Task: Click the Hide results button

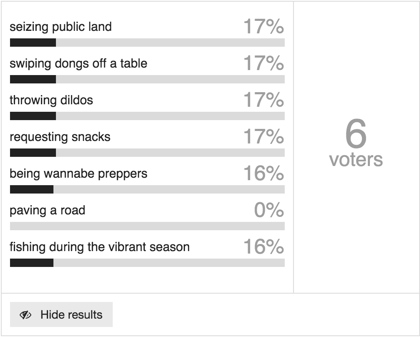Action: (x=61, y=314)
